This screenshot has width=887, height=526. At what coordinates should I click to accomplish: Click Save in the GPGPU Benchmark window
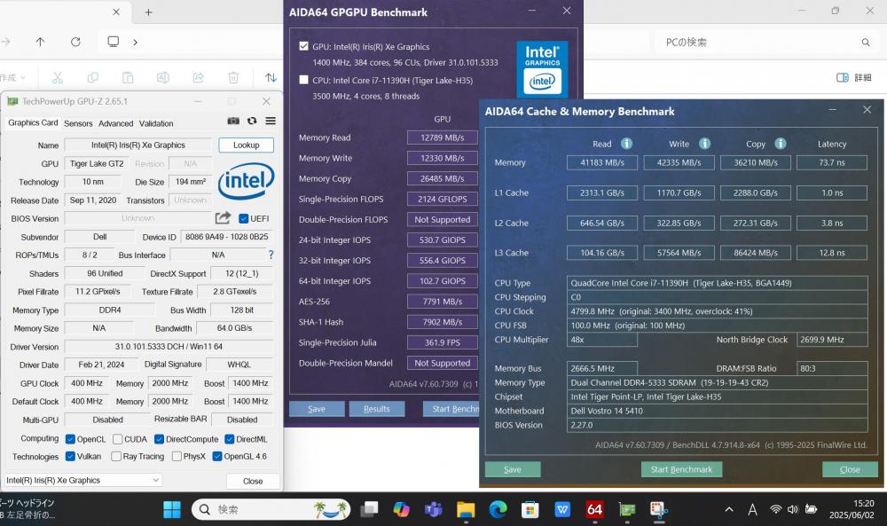[317, 408]
